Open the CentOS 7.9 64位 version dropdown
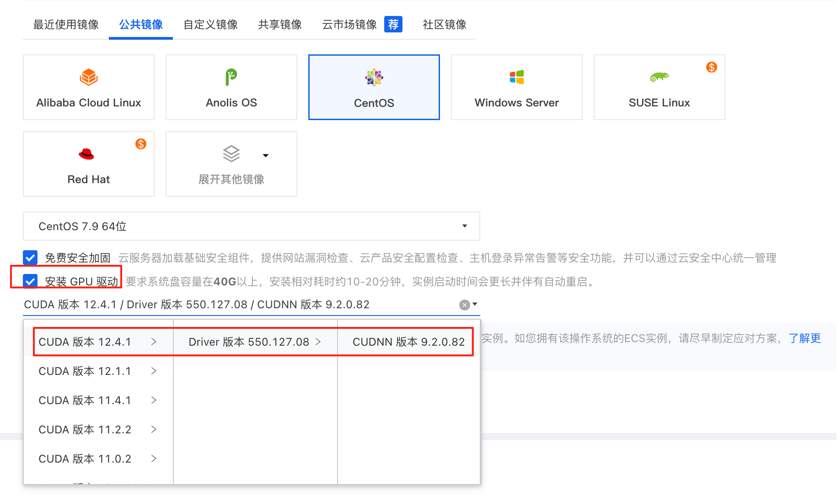Viewport: 837px width, 495px height. [x=252, y=226]
